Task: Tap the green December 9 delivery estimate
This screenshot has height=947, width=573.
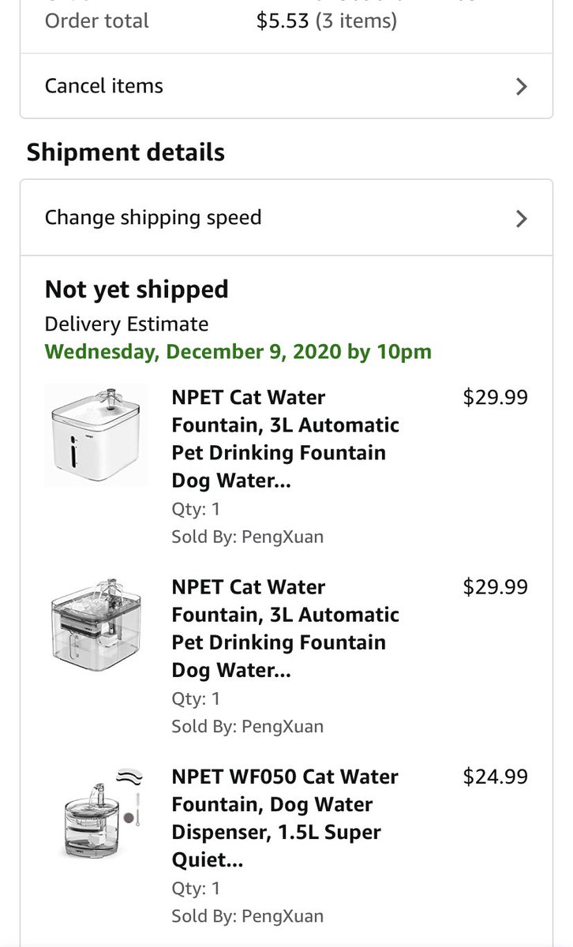Action: point(238,351)
